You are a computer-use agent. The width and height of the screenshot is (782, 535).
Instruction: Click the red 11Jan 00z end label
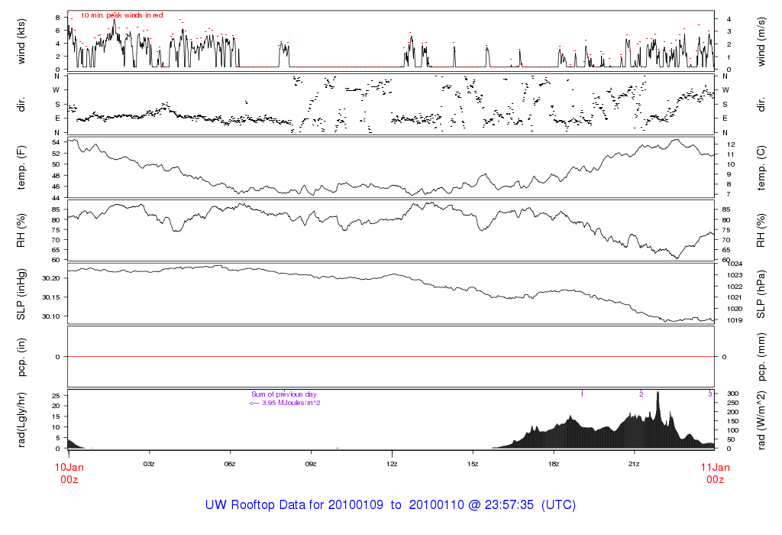[x=714, y=472]
